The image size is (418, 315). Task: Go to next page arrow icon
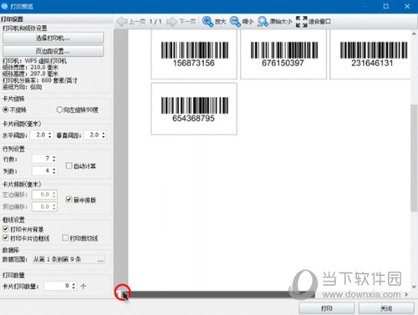(172, 22)
